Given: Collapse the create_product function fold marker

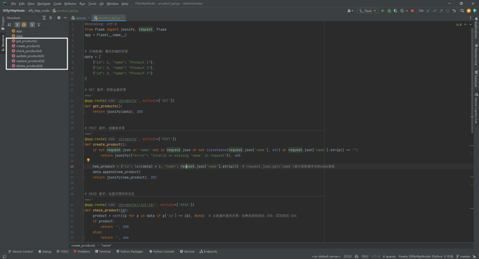Looking at the screenshot, I should coord(83,145).
